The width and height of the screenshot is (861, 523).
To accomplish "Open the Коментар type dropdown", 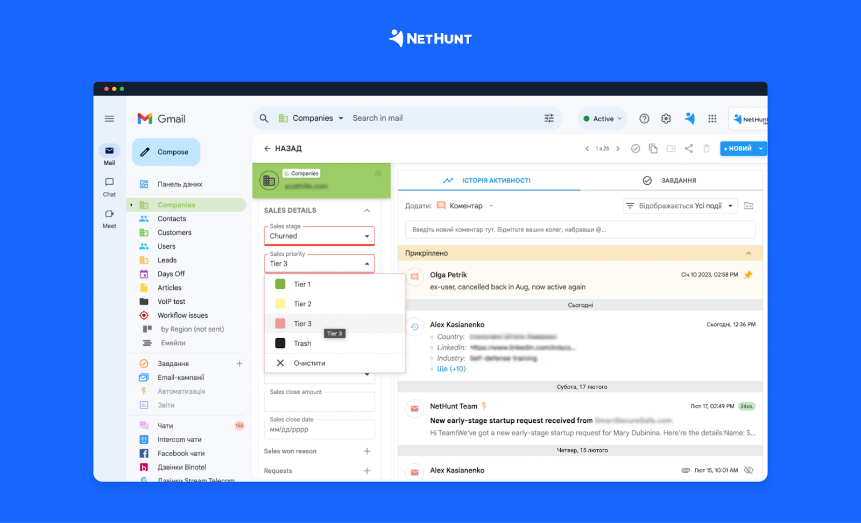I will point(466,206).
